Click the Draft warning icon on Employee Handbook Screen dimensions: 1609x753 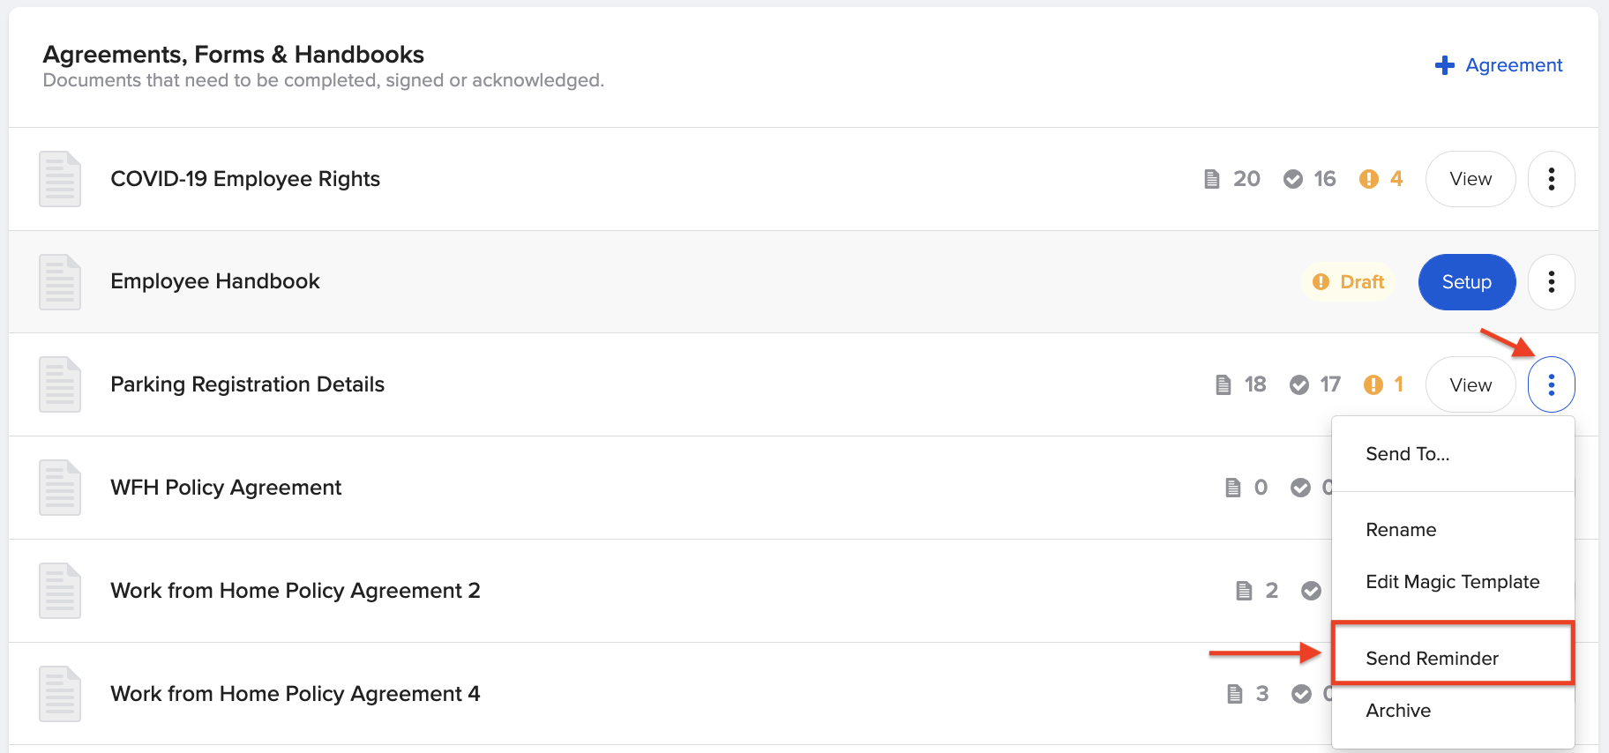(x=1321, y=282)
